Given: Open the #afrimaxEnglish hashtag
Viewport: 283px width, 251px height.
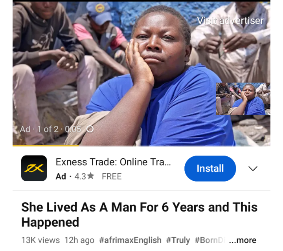Looking at the screenshot, I should click(130, 240).
